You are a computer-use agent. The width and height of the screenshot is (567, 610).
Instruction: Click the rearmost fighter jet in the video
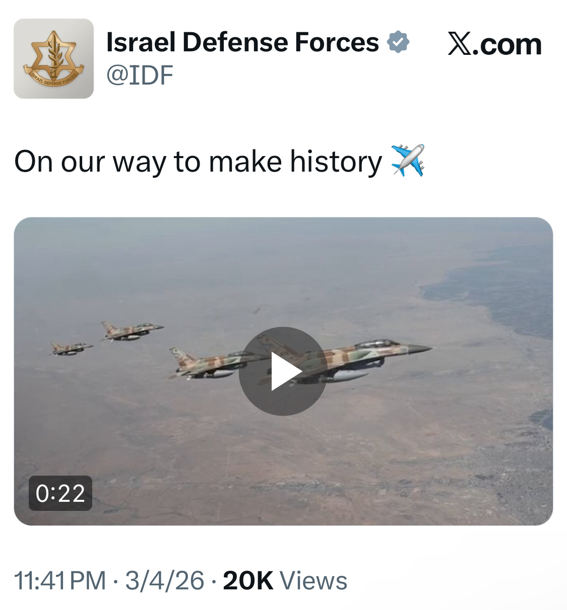click(x=71, y=348)
